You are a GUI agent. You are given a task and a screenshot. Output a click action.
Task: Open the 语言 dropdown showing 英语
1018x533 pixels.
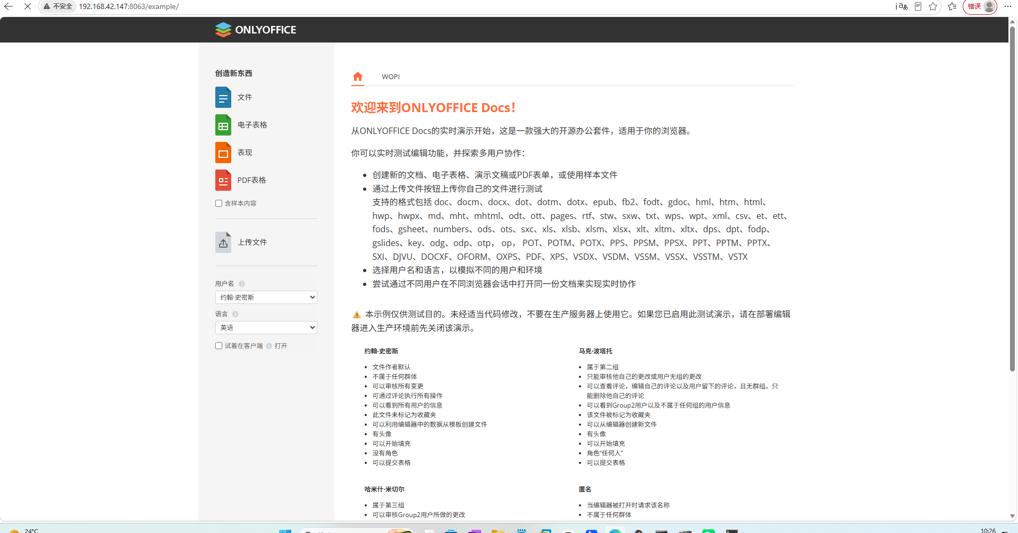[x=266, y=327]
